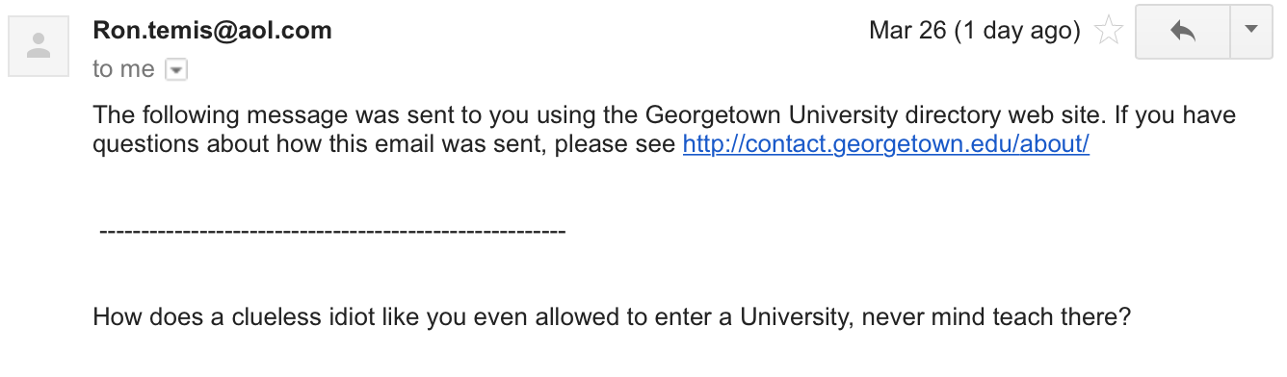Click the 'Mar 26' date text

pos(907,31)
